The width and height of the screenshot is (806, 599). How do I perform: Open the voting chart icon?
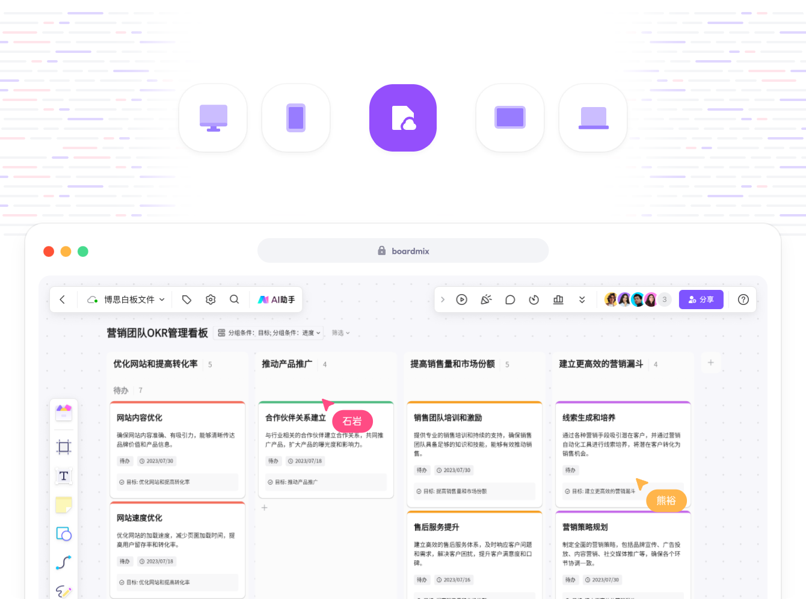pyautogui.click(x=558, y=299)
